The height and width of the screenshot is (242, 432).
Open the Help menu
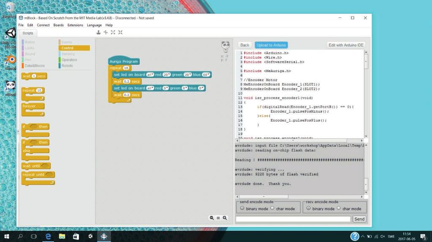pyautogui.click(x=109, y=25)
